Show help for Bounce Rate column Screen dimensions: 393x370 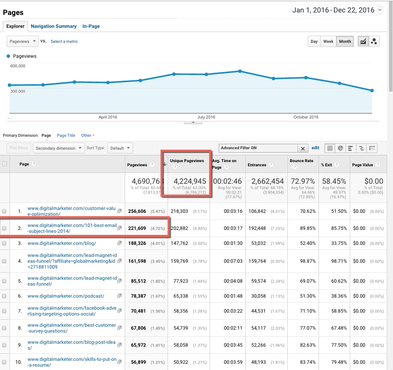click(294, 167)
